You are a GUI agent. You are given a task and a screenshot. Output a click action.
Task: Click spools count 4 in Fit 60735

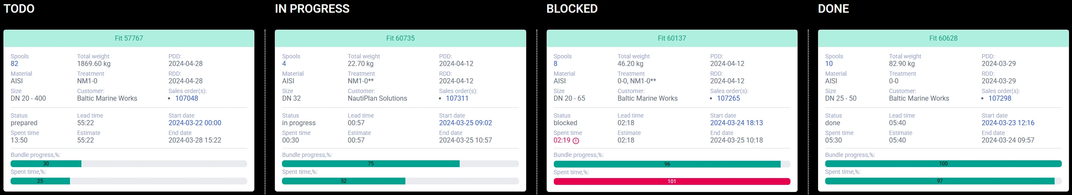[x=284, y=63]
